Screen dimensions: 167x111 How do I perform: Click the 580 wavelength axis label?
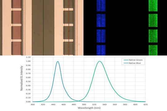tap(125, 105)
